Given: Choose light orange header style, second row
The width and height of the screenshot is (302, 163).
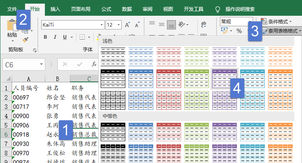Looking at the screenshot, I should 280,79.
